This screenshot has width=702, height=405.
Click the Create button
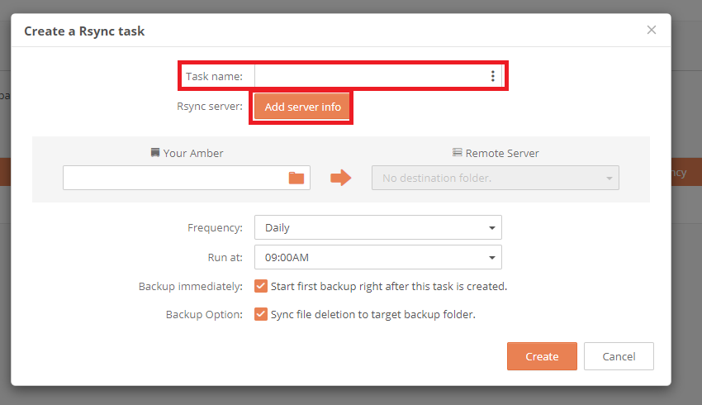click(542, 356)
